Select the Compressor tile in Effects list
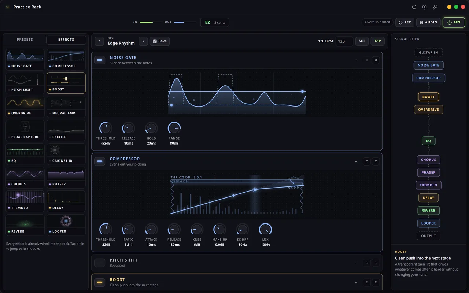 [66, 59]
